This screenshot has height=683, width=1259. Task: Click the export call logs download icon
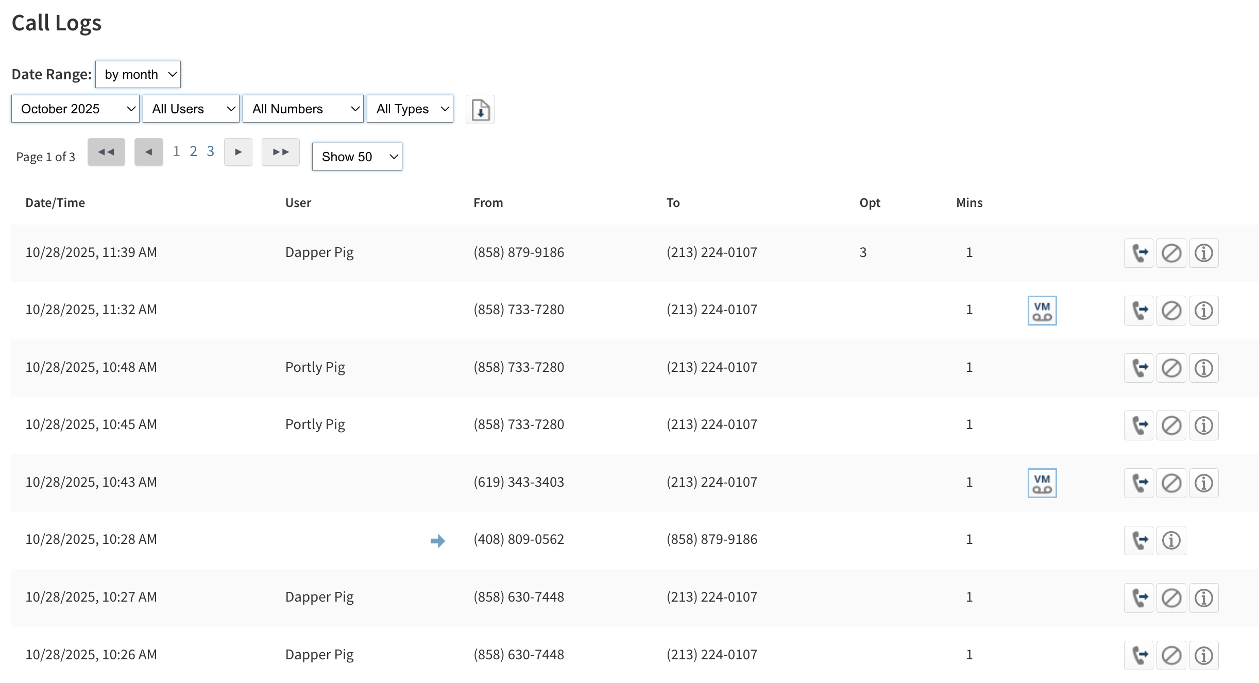tap(480, 110)
